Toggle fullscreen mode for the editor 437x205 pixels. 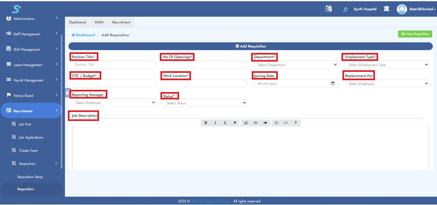(276, 123)
